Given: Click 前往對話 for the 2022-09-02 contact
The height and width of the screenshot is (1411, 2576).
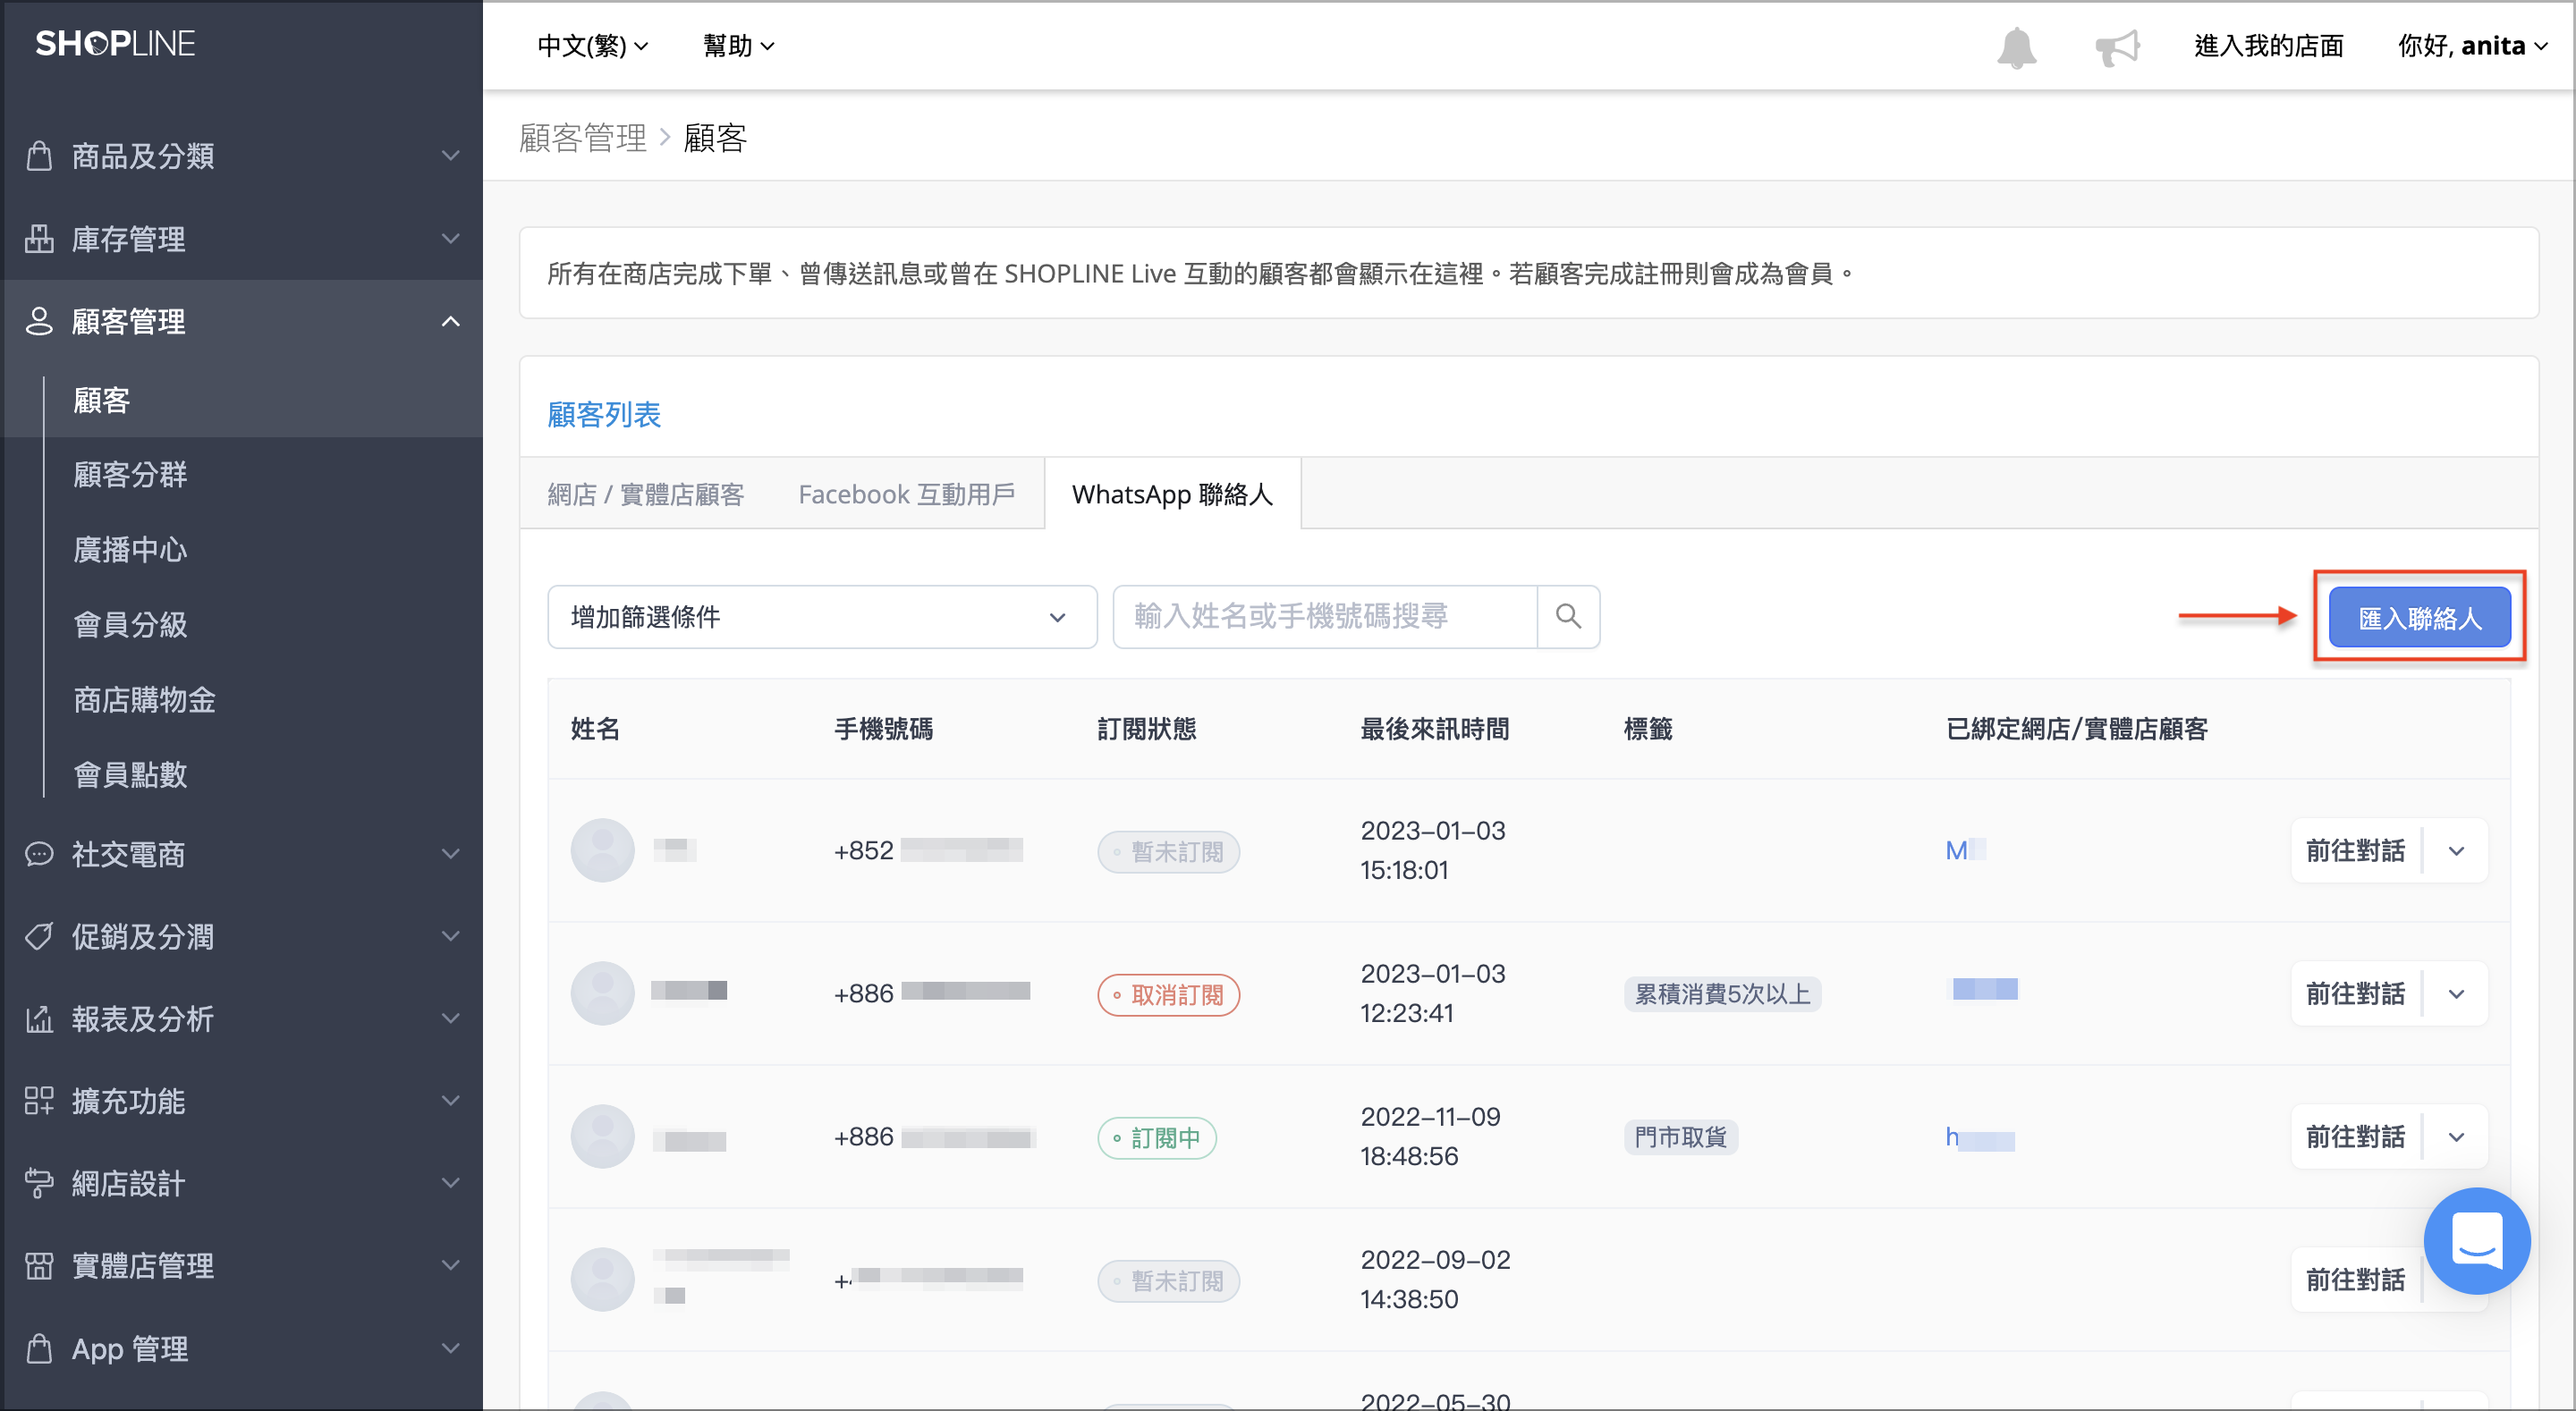Looking at the screenshot, I should [2355, 1280].
